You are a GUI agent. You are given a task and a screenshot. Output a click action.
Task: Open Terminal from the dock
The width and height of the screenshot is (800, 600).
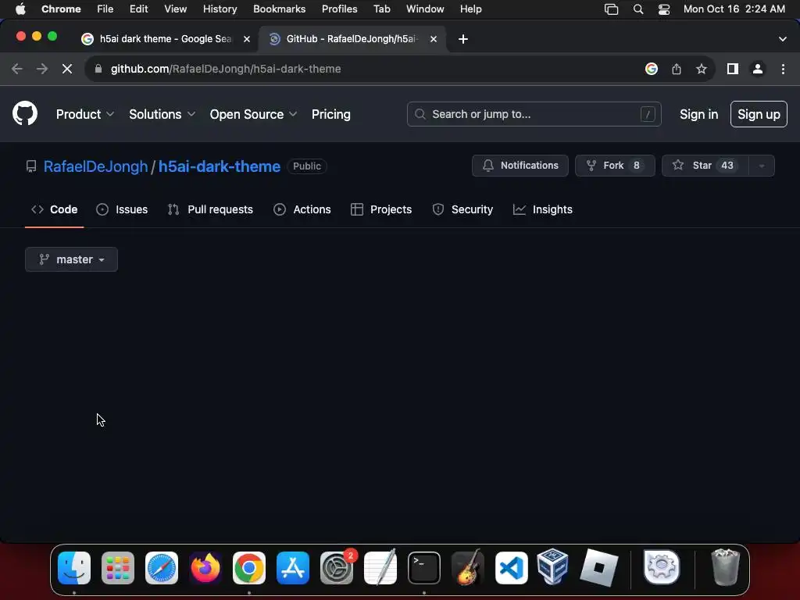coord(424,568)
